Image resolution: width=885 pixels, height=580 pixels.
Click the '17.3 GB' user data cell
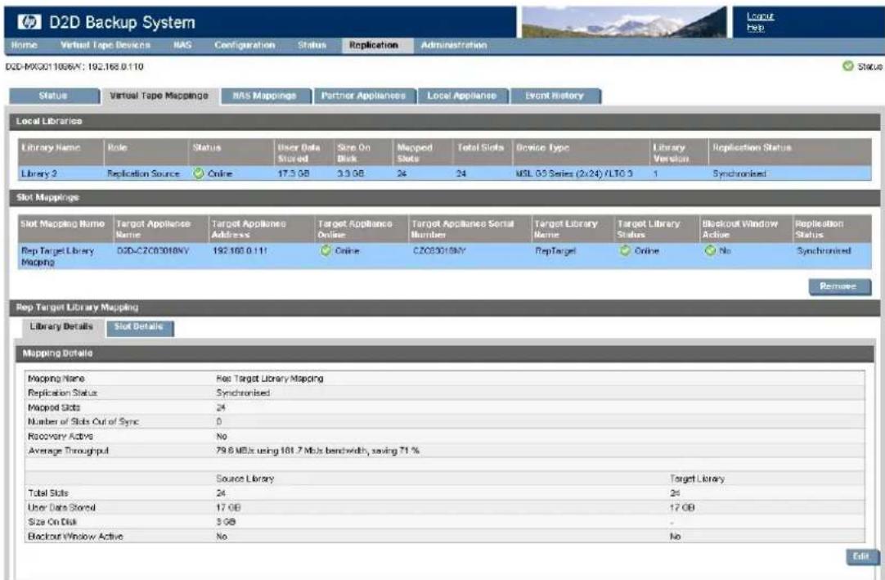pyautogui.click(x=294, y=174)
